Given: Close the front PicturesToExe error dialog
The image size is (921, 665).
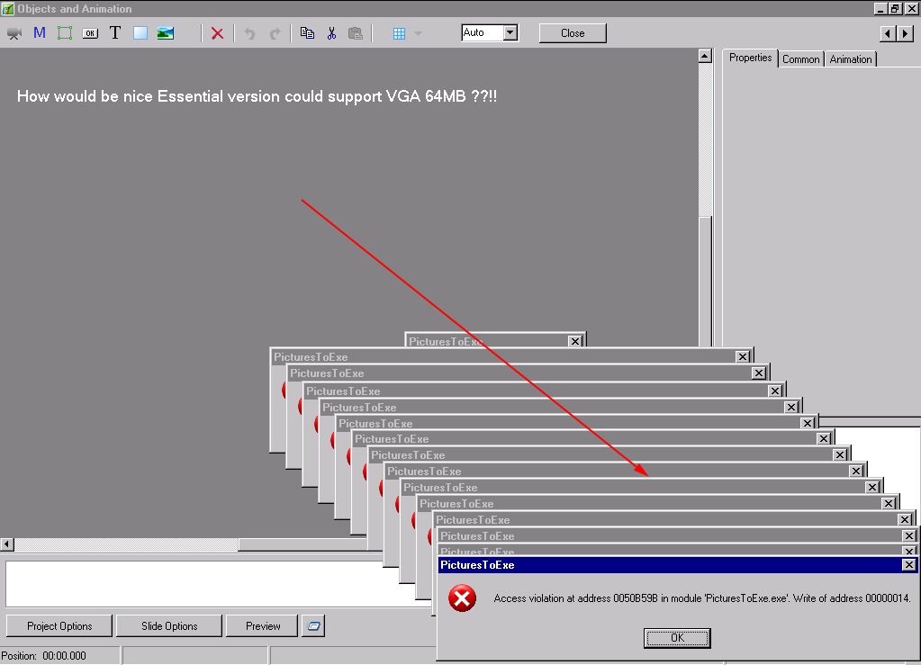Looking at the screenshot, I should 908,564.
